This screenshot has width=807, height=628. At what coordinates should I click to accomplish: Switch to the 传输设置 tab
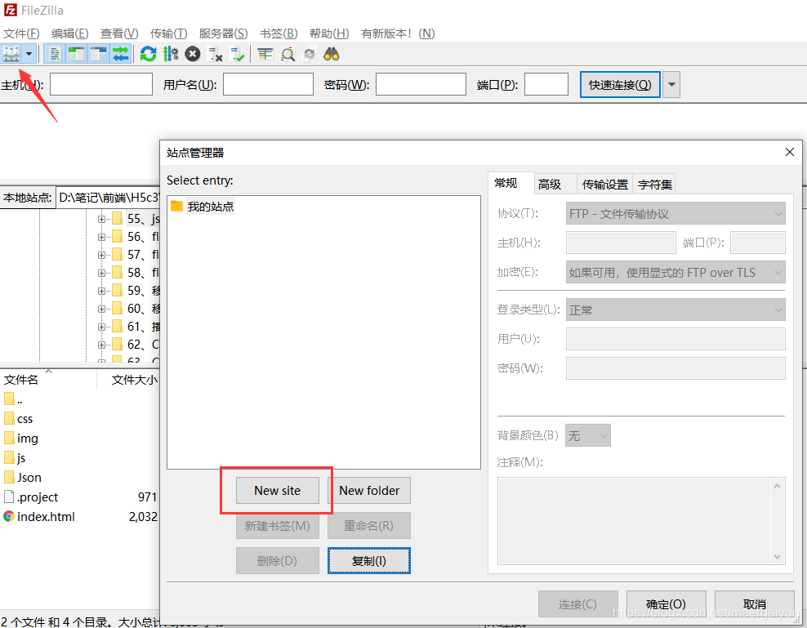(x=604, y=185)
